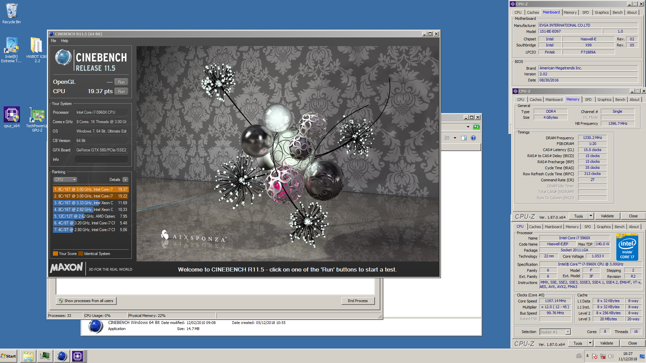Switch to Caches tab in top CPU-Z window

click(x=533, y=12)
